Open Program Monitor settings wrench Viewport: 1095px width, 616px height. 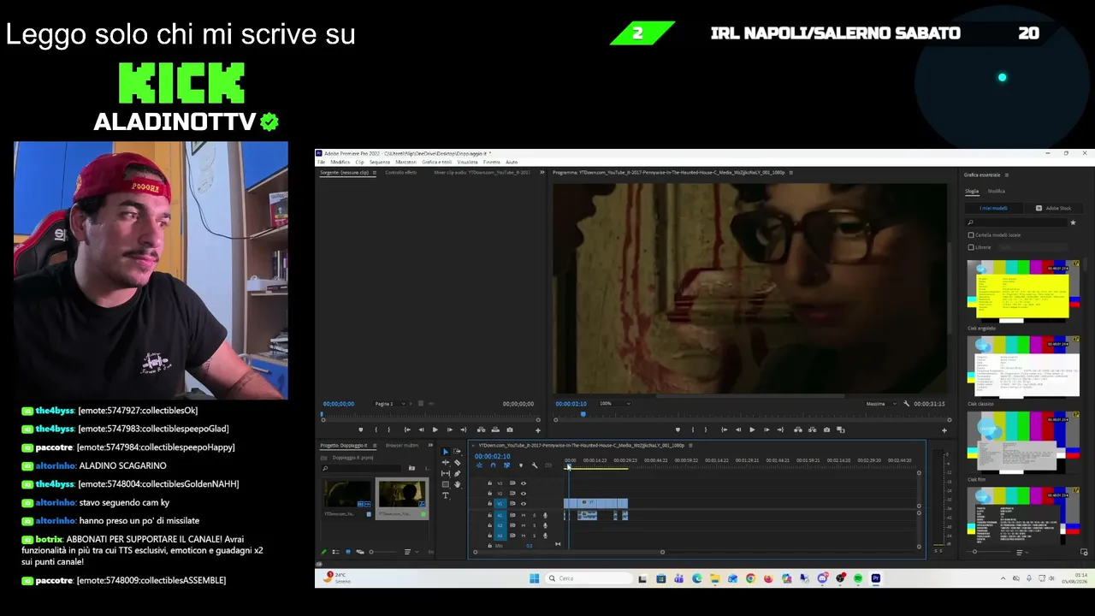(906, 404)
